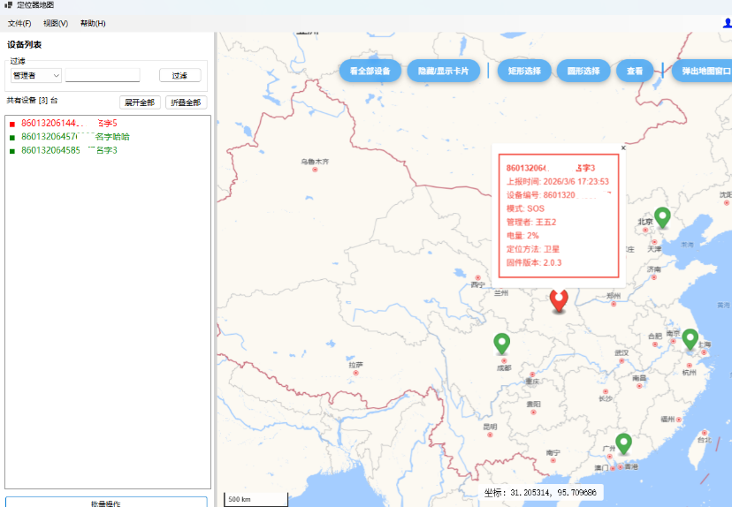
Task: Click the green marker near Shanghai
Action: tap(690, 338)
